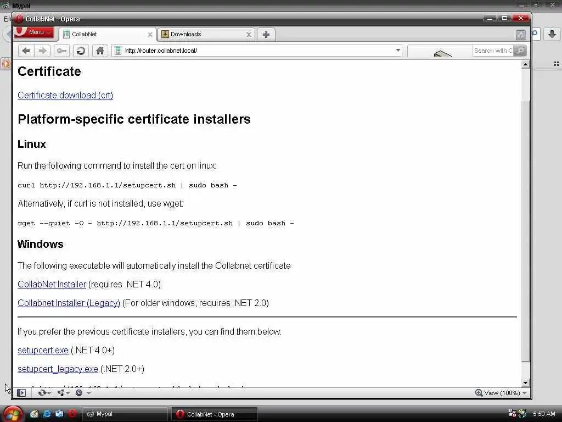Launch Opera from quick launch bar
The image size is (562, 422).
72,414
